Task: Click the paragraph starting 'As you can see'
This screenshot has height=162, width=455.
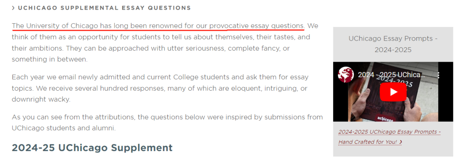Action: pyautogui.click(x=167, y=122)
